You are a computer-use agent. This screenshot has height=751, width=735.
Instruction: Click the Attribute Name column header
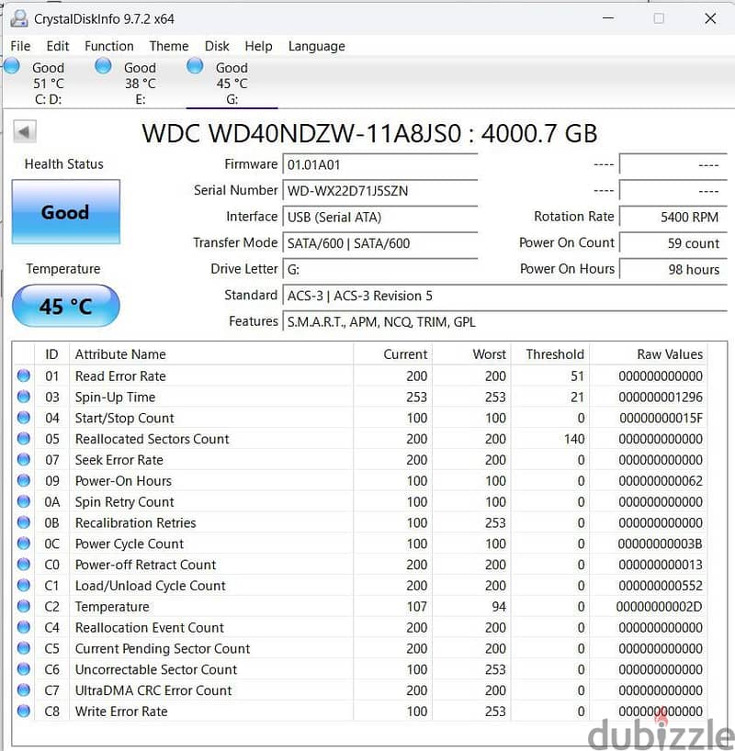211,354
